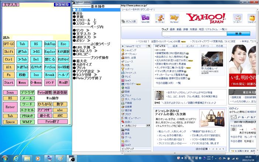This screenshot has width=259, height=162.
Task: Toggle the Alt modifier key
Action: tap(9, 67)
